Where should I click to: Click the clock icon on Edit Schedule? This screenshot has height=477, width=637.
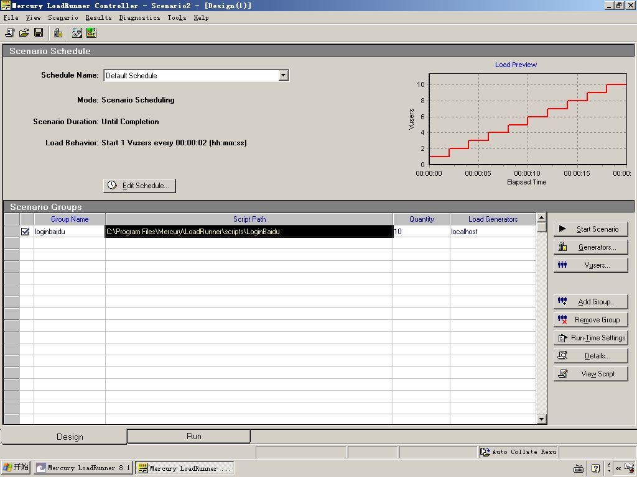pos(112,185)
